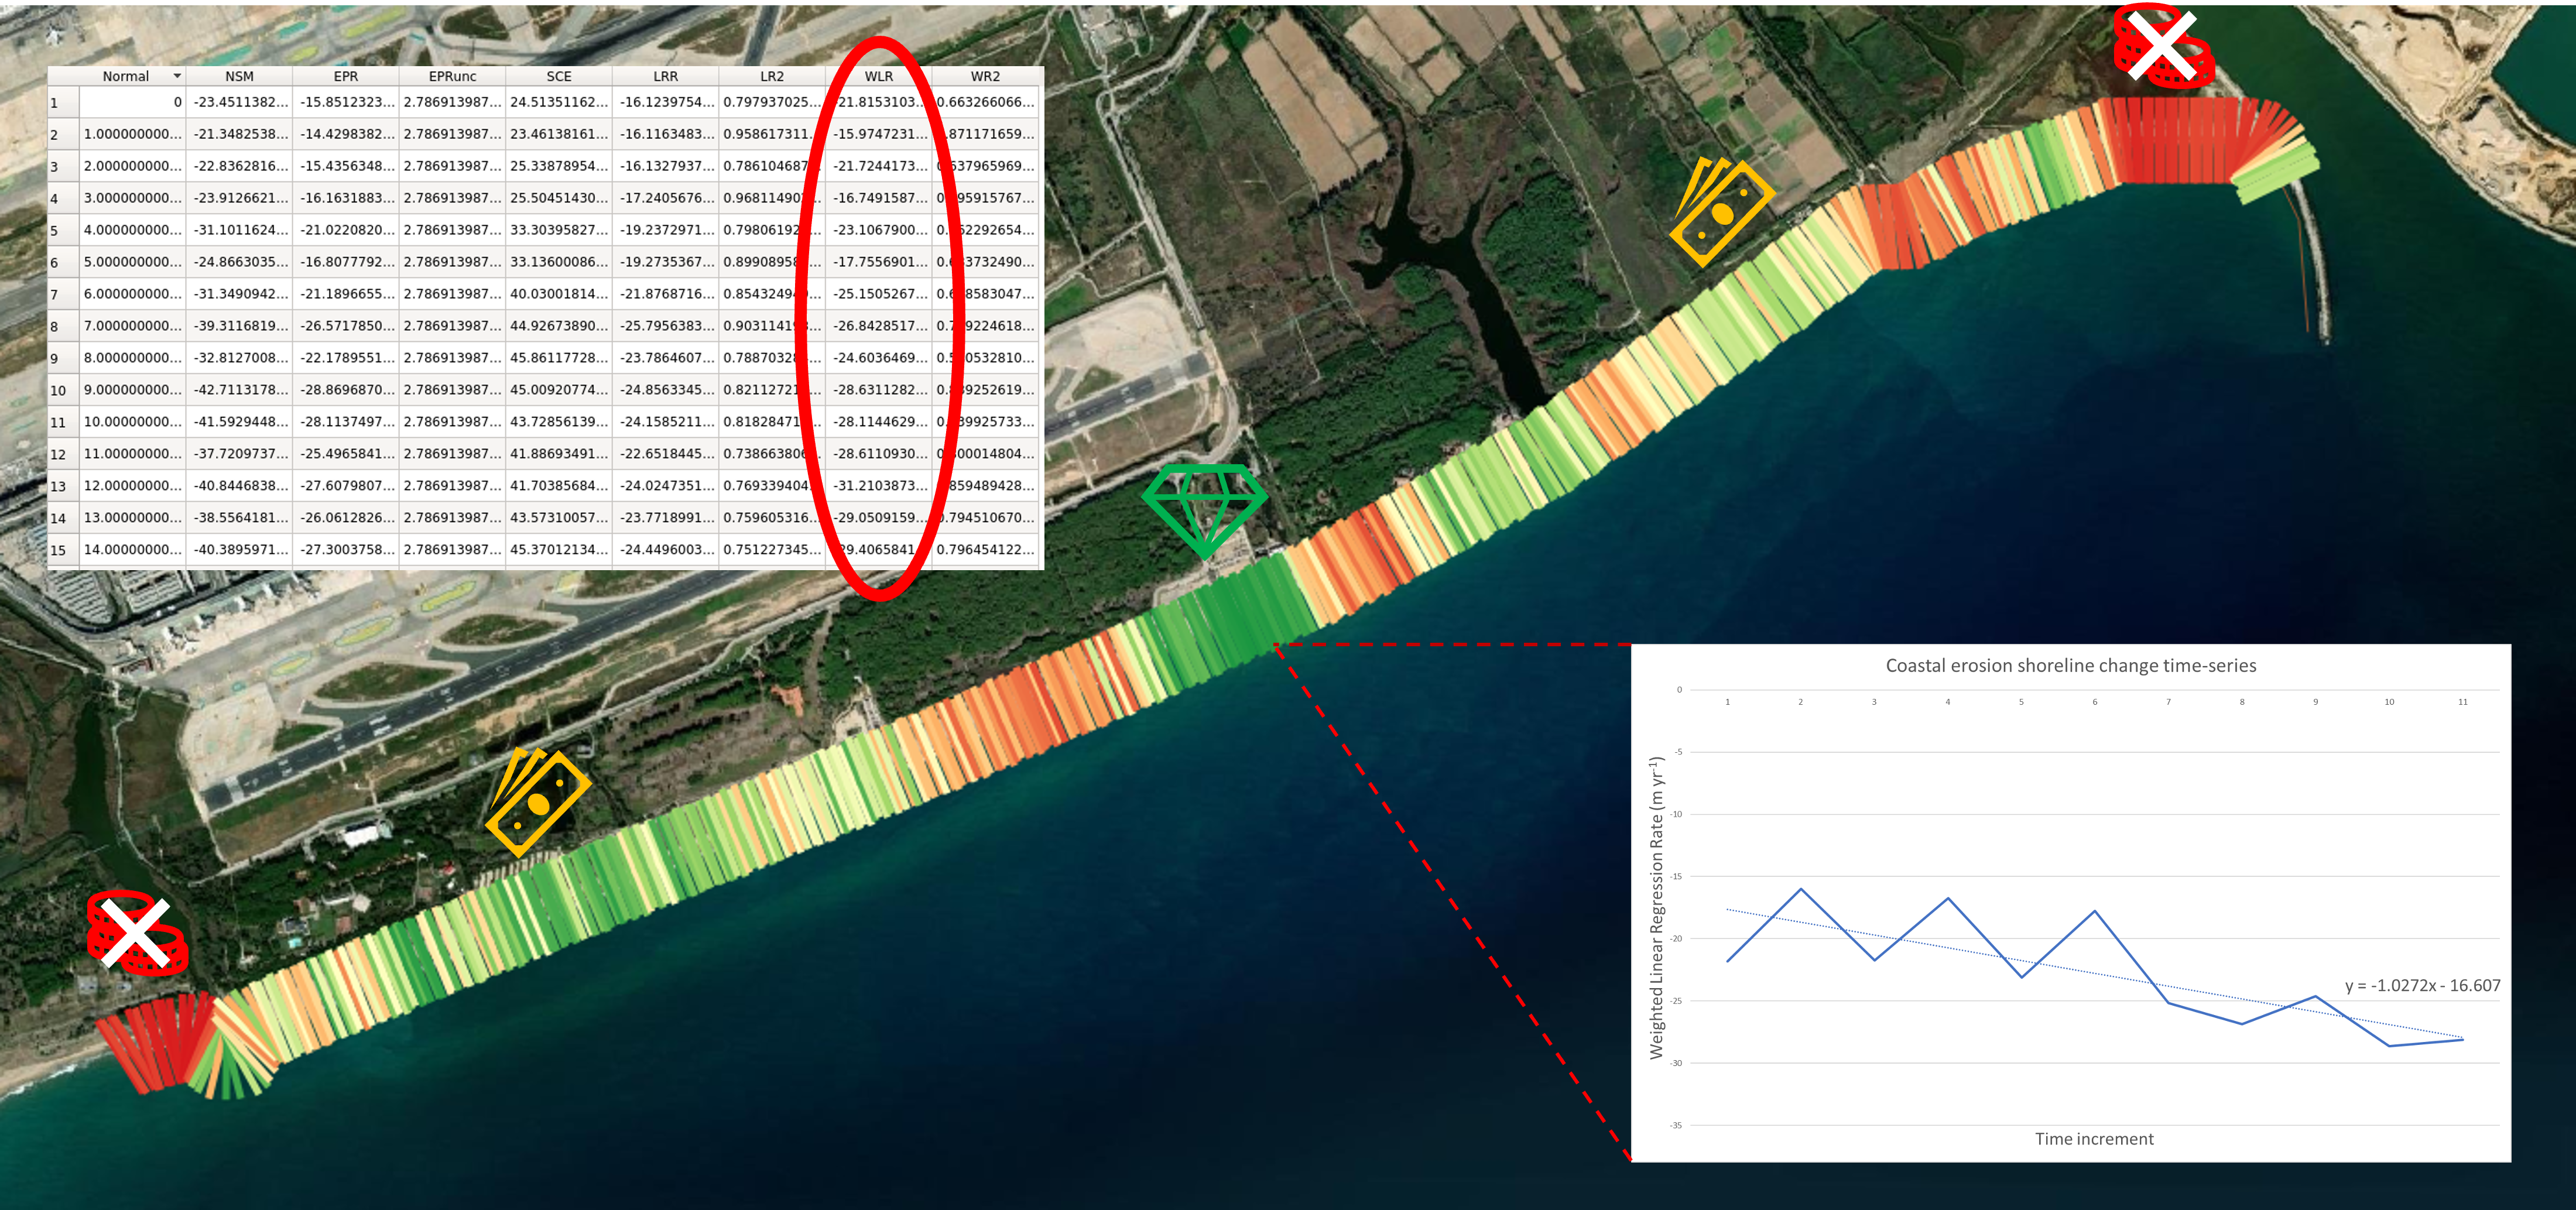This screenshot has width=2576, height=1210.
Task: Click the yellow money icon near the runway's southern end
Action: (538, 802)
